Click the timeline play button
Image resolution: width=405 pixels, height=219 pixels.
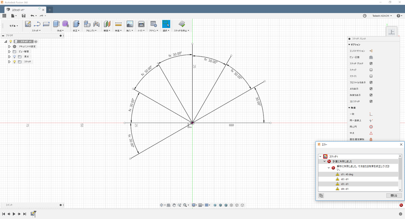14,214
